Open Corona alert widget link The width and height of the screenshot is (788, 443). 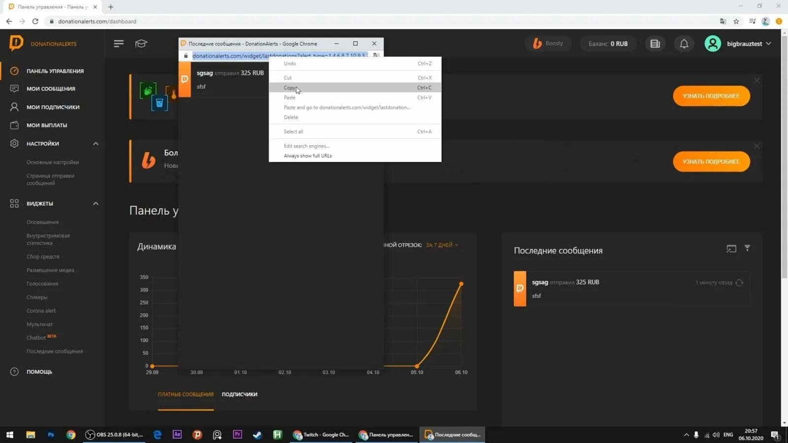tap(41, 311)
